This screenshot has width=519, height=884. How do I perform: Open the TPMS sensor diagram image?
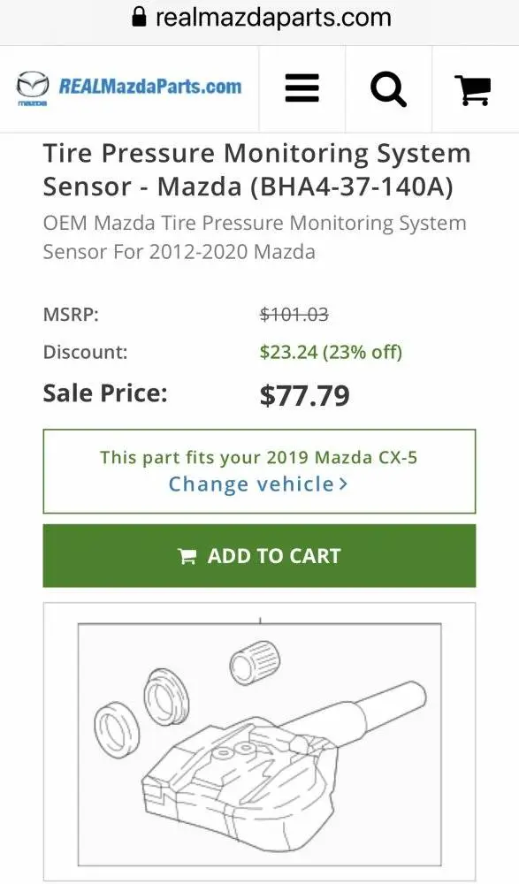coord(260,742)
